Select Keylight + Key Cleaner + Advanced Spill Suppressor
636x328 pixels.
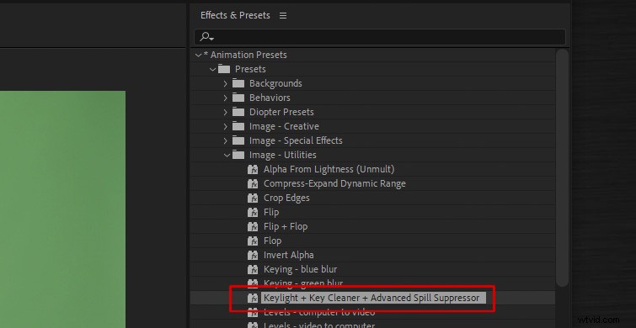371,298
